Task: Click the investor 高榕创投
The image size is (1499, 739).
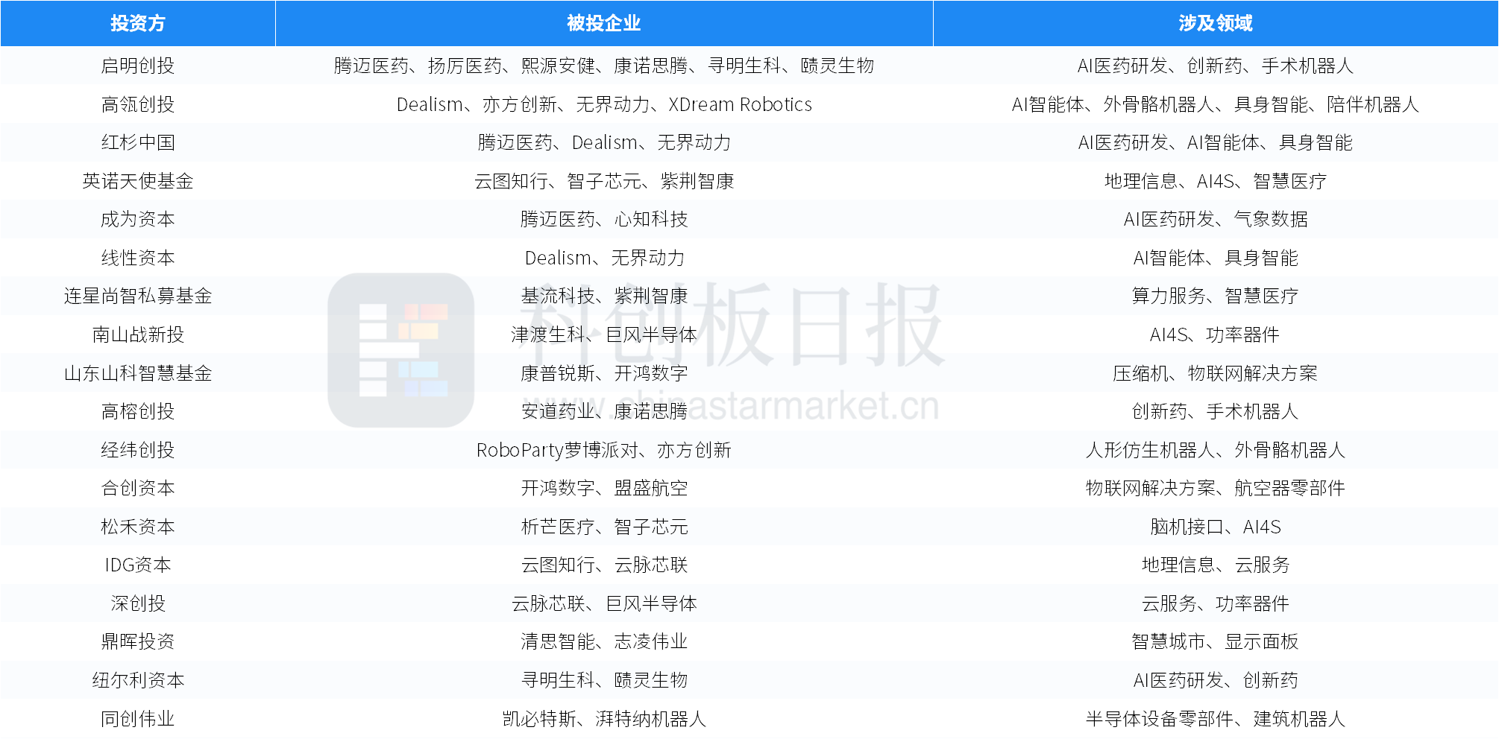Action: pyautogui.click(x=138, y=411)
